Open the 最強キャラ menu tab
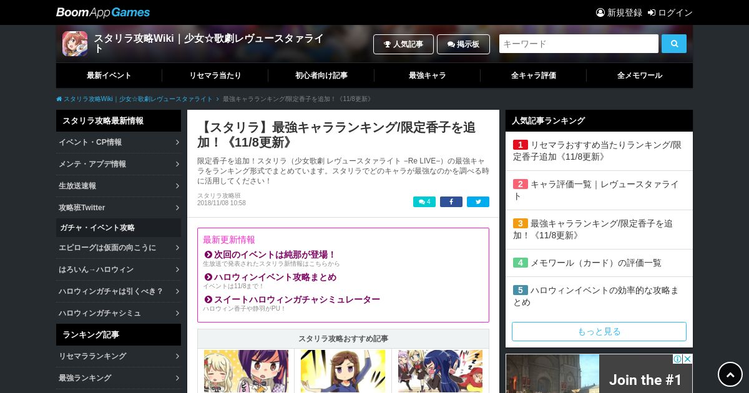The width and height of the screenshot is (749, 393). coord(428,75)
